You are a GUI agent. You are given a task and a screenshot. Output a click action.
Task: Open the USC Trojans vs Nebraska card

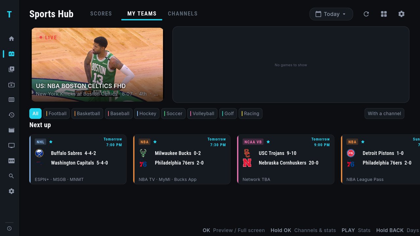click(x=286, y=159)
